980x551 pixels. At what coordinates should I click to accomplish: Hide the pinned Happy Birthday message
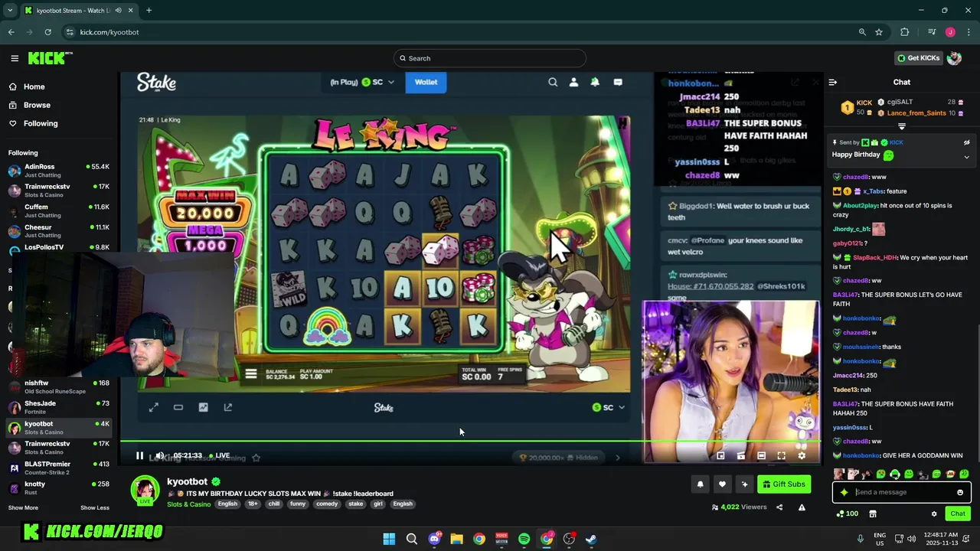(x=966, y=142)
